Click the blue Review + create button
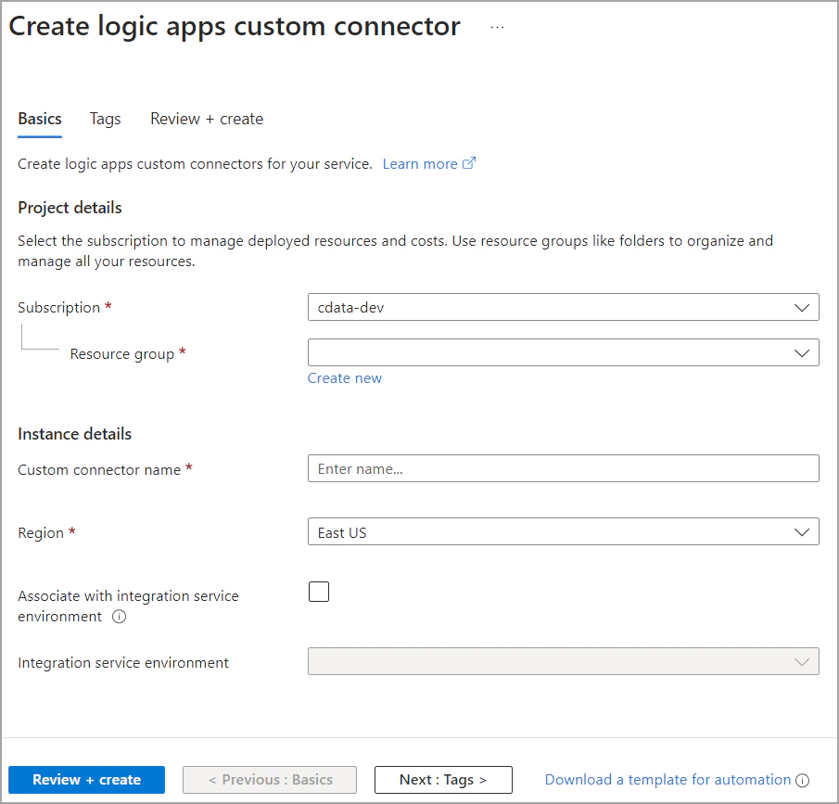Image resolution: width=839 pixels, height=804 pixels. 86,780
